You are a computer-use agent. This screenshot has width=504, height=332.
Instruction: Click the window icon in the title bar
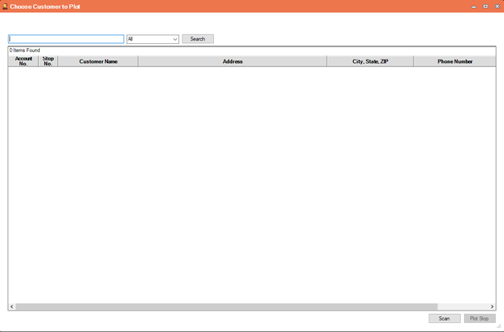click(5, 6)
